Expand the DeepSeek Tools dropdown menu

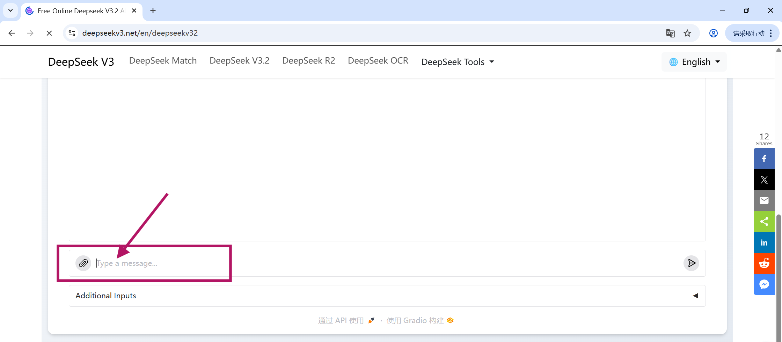click(458, 62)
